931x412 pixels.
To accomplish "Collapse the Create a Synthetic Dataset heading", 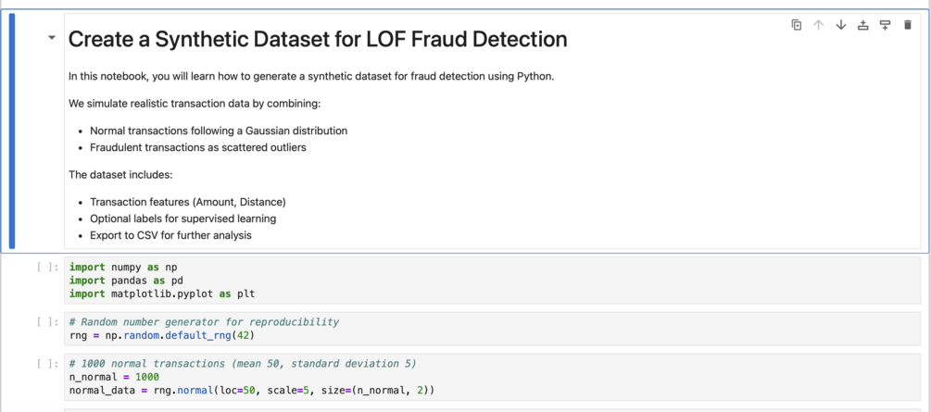I will click(52, 39).
